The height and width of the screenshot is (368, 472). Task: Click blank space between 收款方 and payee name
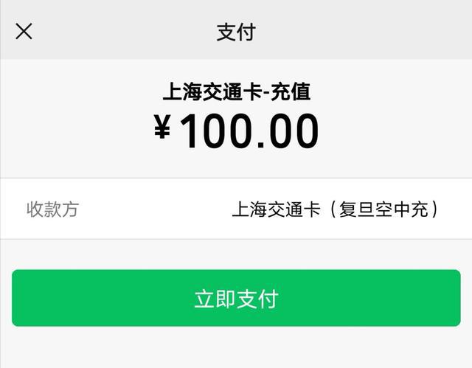point(155,209)
